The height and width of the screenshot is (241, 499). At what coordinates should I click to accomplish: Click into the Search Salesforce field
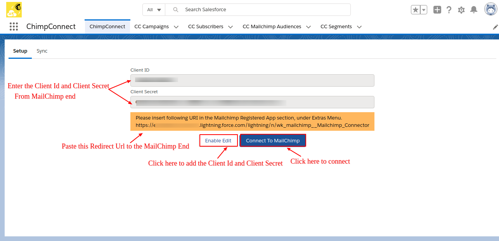[264, 10]
